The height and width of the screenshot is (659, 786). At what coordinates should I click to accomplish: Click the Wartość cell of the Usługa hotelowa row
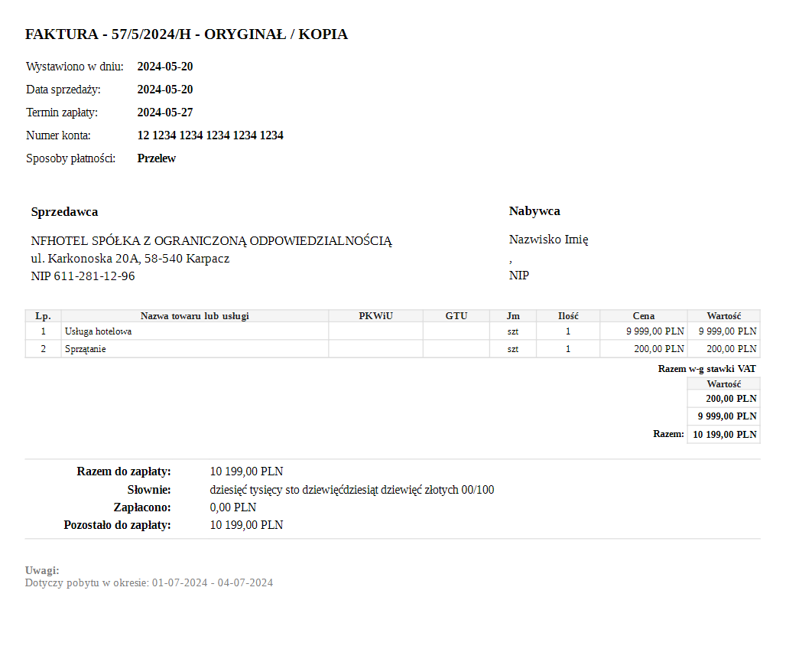tap(724, 331)
